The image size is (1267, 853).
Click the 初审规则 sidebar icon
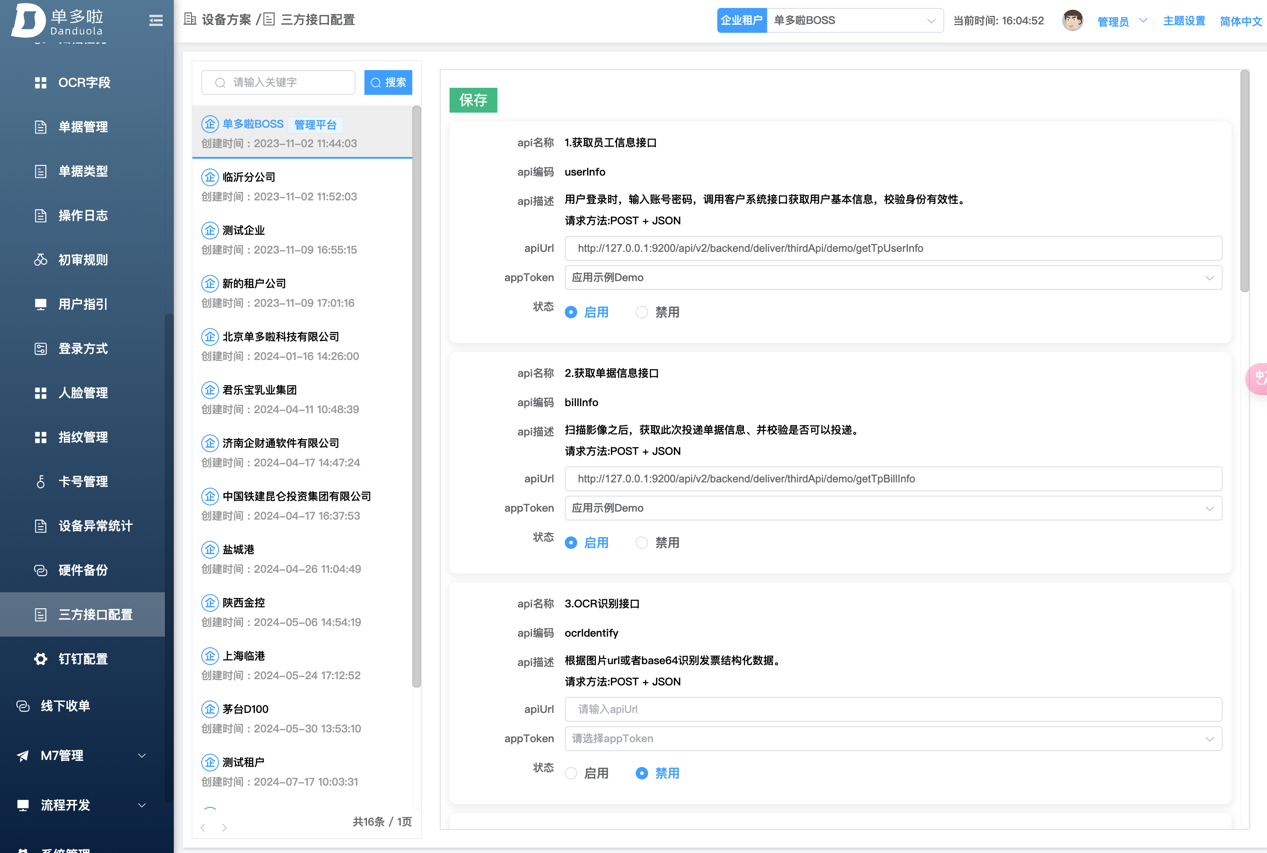pos(40,260)
